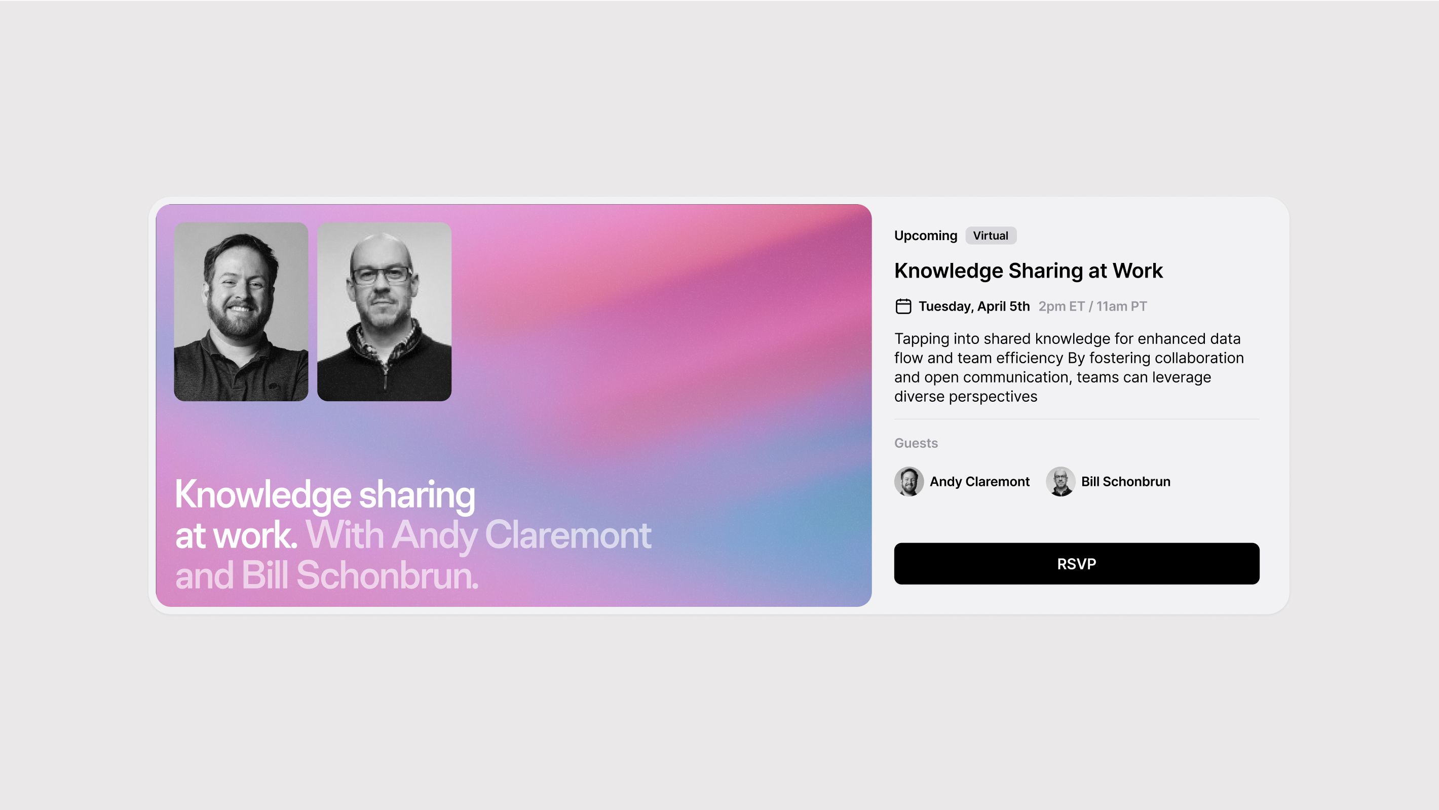Click the calendar icon beside the date
The width and height of the screenshot is (1439, 810).
click(903, 306)
